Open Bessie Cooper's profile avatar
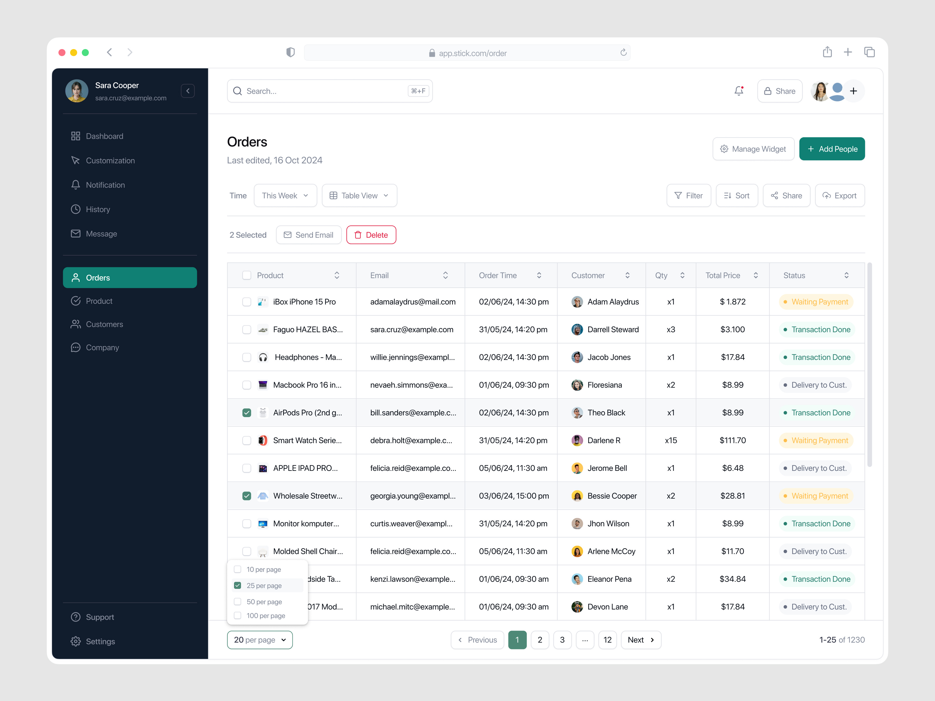The image size is (935, 701). point(577,496)
